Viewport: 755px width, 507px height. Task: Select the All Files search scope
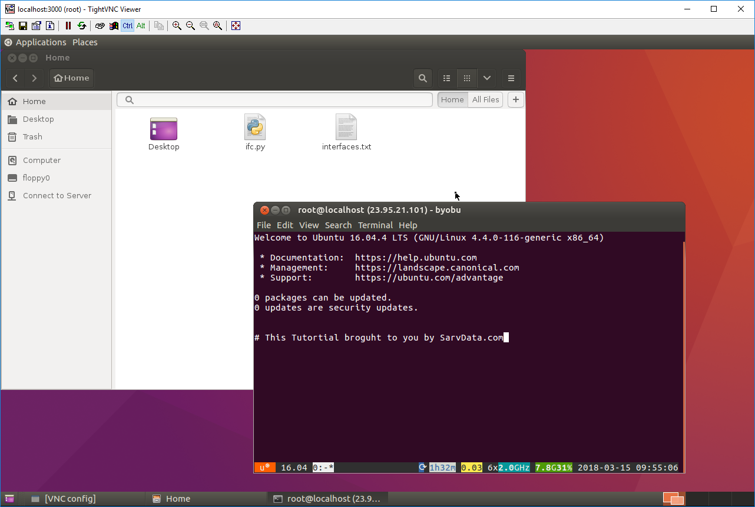[485, 100]
